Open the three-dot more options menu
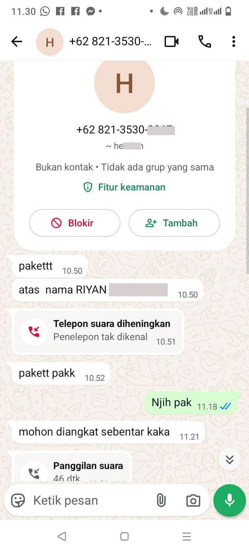The image size is (249, 553). tap(234, 42)
